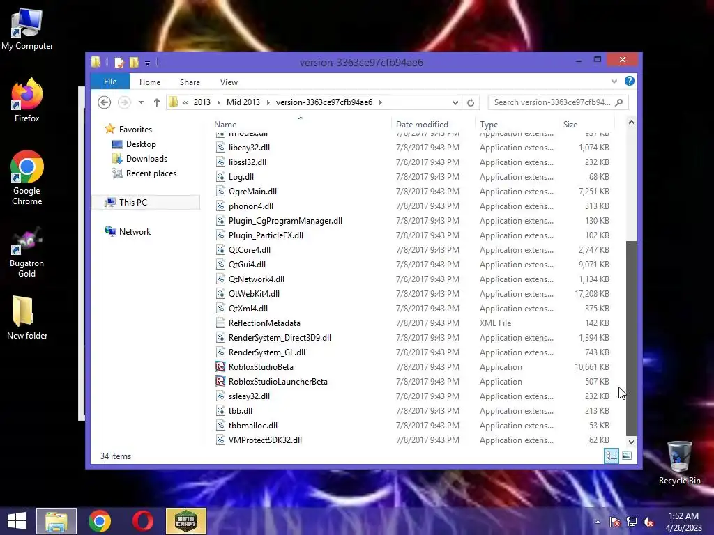Screen dimensions: 714x535
Task: Open Bugatron Gold desktop shortcut
Action: click(x=27, y=251)
